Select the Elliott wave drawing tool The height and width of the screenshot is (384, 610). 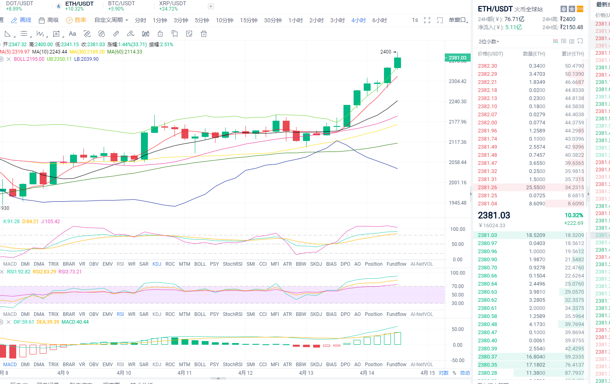point(40,34)
